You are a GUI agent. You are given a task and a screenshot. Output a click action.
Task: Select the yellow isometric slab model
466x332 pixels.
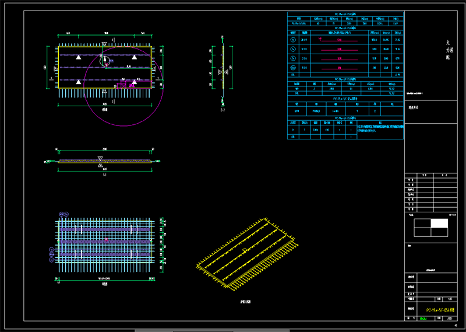coord(247,255)
